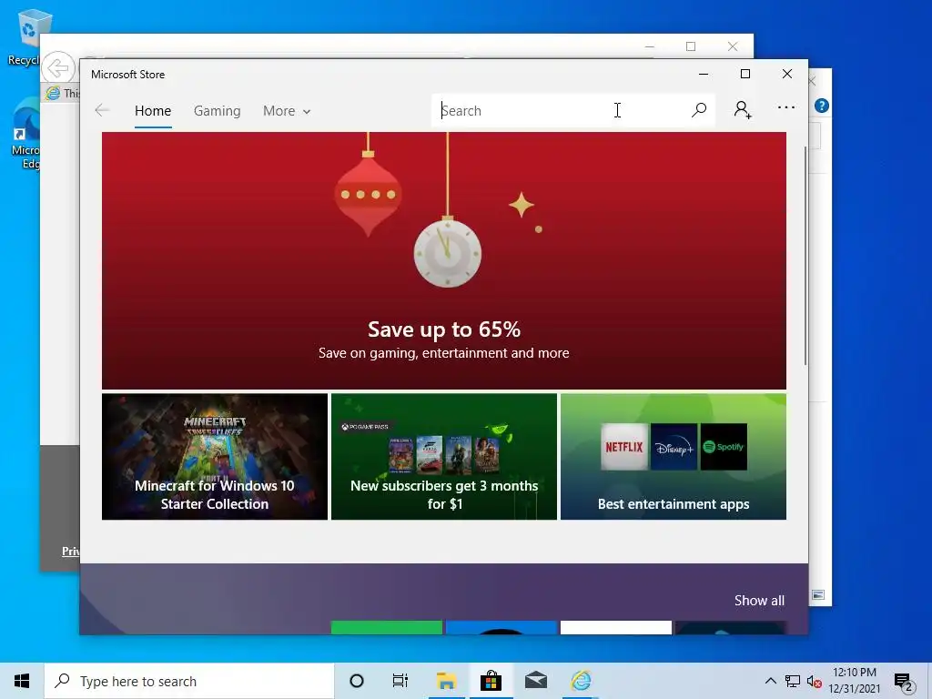Viewport: 932px width, 699px height.
Task: Open the Windows Start menu
Action: click(22, 681)
